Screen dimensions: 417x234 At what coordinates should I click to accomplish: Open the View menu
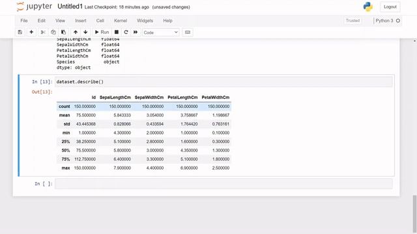[x=60, y=20]
